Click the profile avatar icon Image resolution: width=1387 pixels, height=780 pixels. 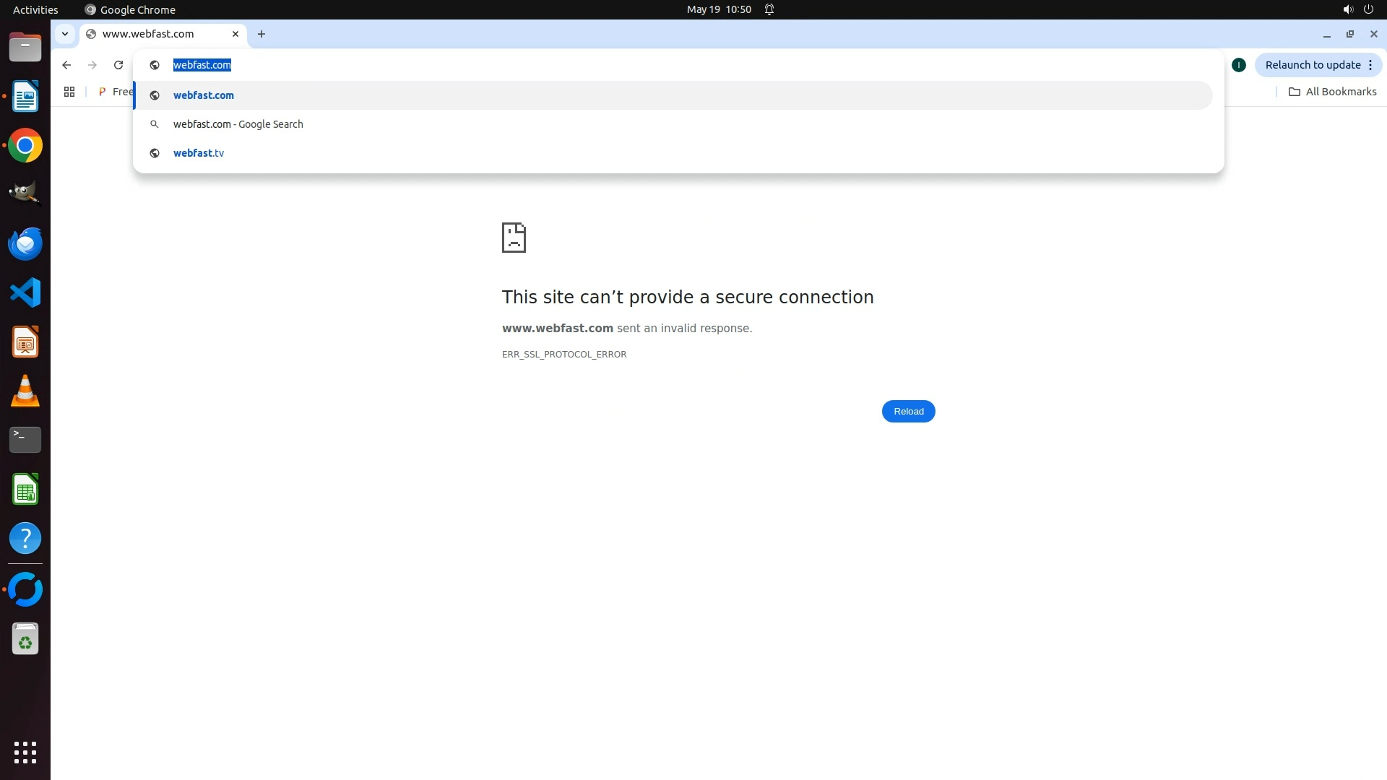[x=1239, y=65]
